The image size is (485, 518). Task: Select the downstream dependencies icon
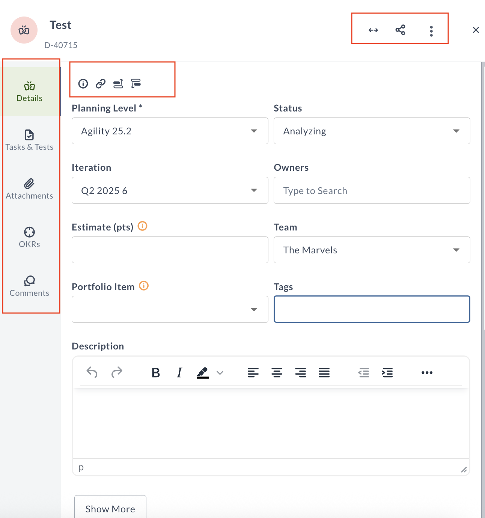pos(136,83)
